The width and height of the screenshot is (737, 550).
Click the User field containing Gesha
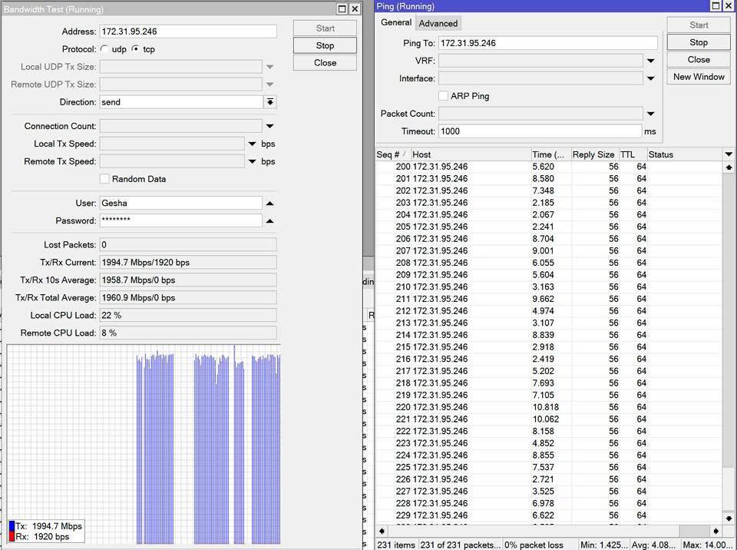(x=180, y=204)
